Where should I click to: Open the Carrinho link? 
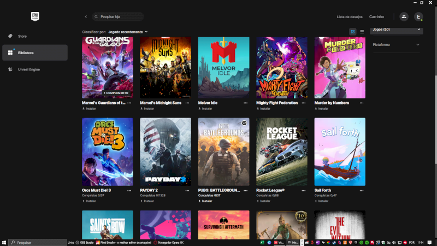[376, 17]
